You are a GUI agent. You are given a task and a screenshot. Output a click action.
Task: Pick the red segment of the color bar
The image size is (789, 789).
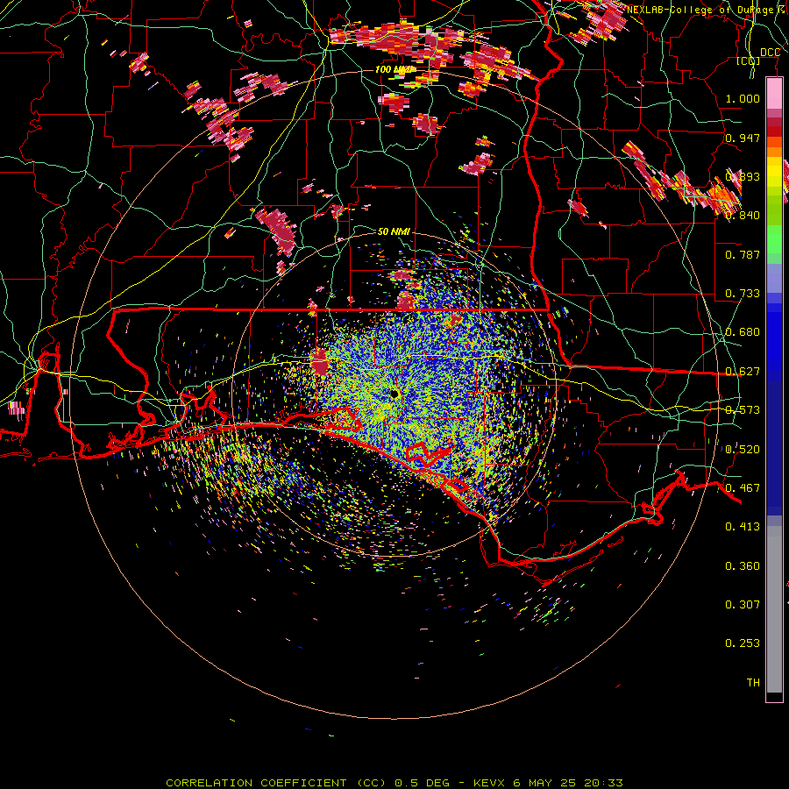[774, 131]
